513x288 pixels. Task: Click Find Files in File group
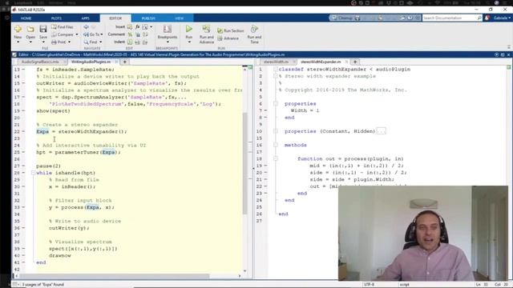coord(63,27)
